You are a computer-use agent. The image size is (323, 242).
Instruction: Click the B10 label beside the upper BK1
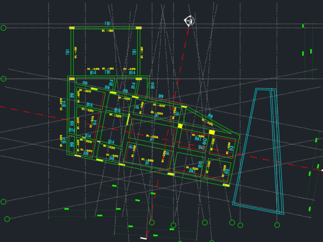pyautogui.click(x=205, y=141)
